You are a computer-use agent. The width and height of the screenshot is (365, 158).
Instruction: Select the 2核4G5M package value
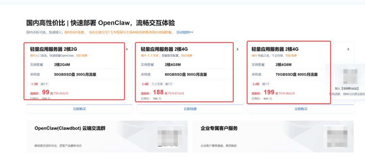point(173,65)
